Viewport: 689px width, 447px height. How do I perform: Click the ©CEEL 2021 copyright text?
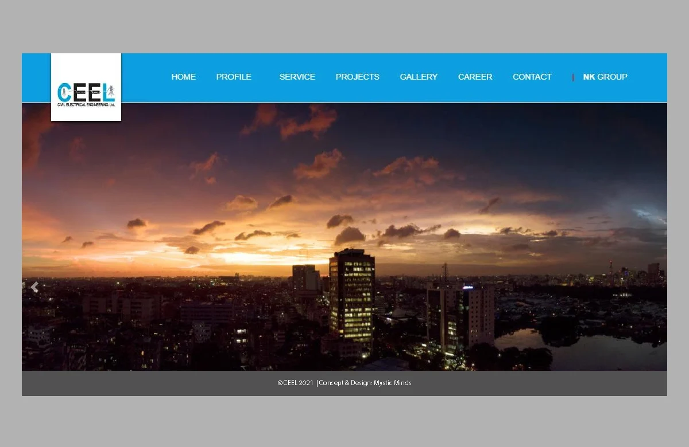click(295, 383)
